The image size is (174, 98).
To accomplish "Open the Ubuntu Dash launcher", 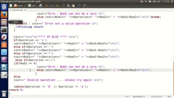I will (x=4, y=7).
